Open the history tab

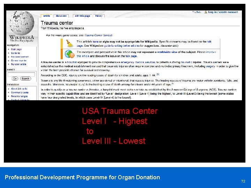pos(99,16)
